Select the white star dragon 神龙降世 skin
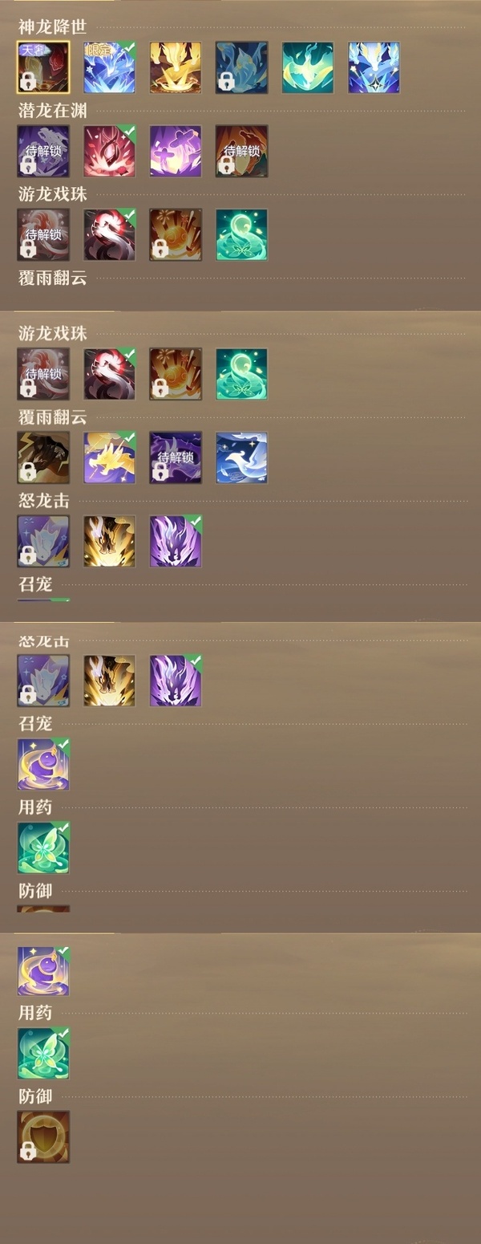Screen dimensions: 481x1244 374,67
